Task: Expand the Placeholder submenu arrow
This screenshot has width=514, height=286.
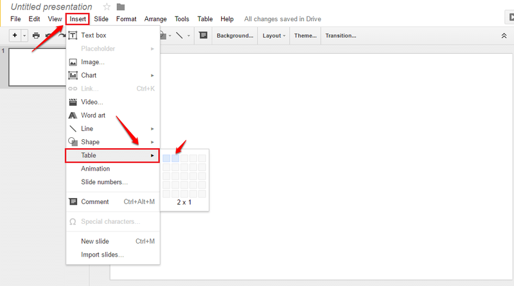Action: (x=152, y=49)
